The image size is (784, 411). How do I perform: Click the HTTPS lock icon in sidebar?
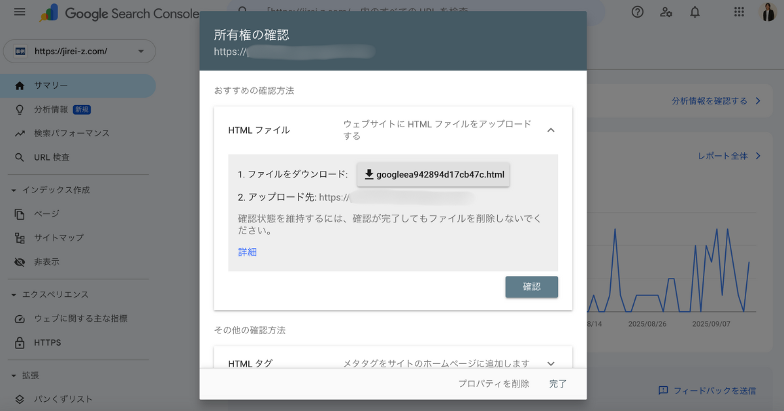[x=20, y=342]
